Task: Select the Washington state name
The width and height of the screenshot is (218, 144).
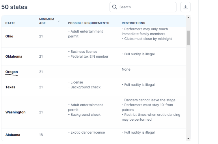Action: (15, 112)
